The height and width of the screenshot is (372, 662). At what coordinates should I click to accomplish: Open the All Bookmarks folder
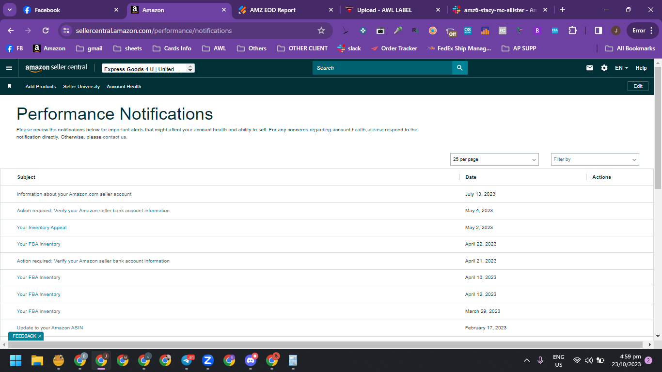pyautogui.click(x=630, y=48)
